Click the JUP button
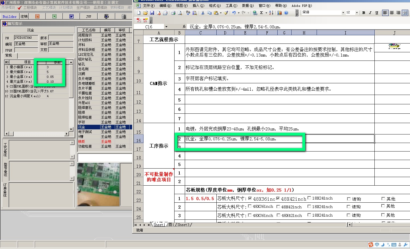The image size is (410, 249). pyautogui.click(x=89, y=16)
